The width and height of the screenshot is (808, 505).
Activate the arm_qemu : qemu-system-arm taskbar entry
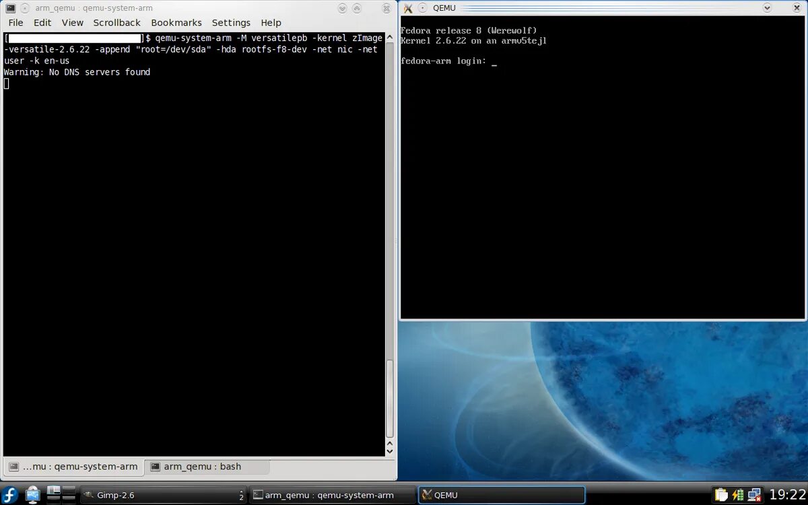(x=332, y=495)
